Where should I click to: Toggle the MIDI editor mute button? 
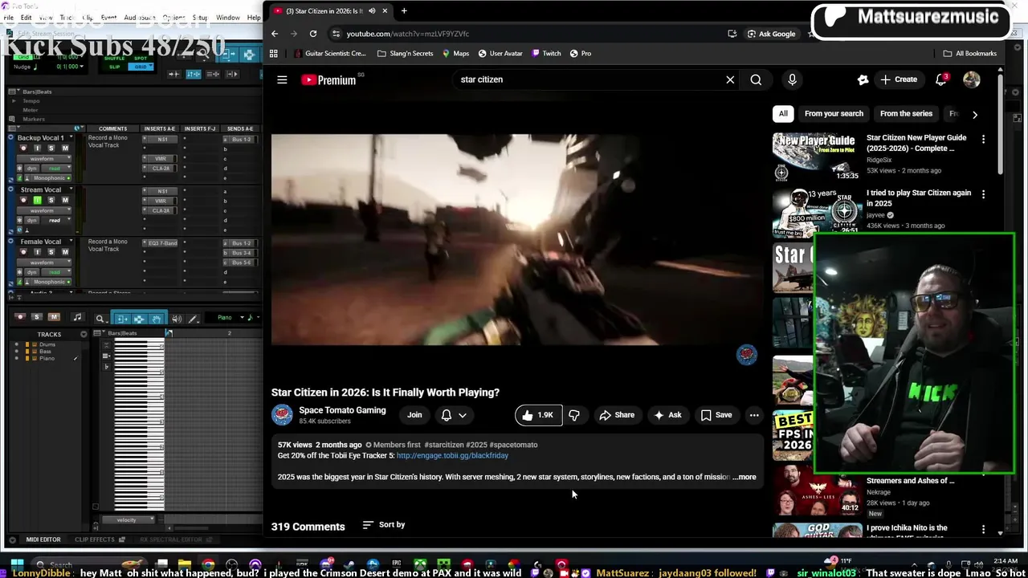pyautogui.click(x=54, y=317)
